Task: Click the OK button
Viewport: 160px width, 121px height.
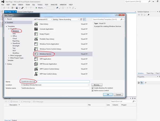Action: tap(108, 95)
